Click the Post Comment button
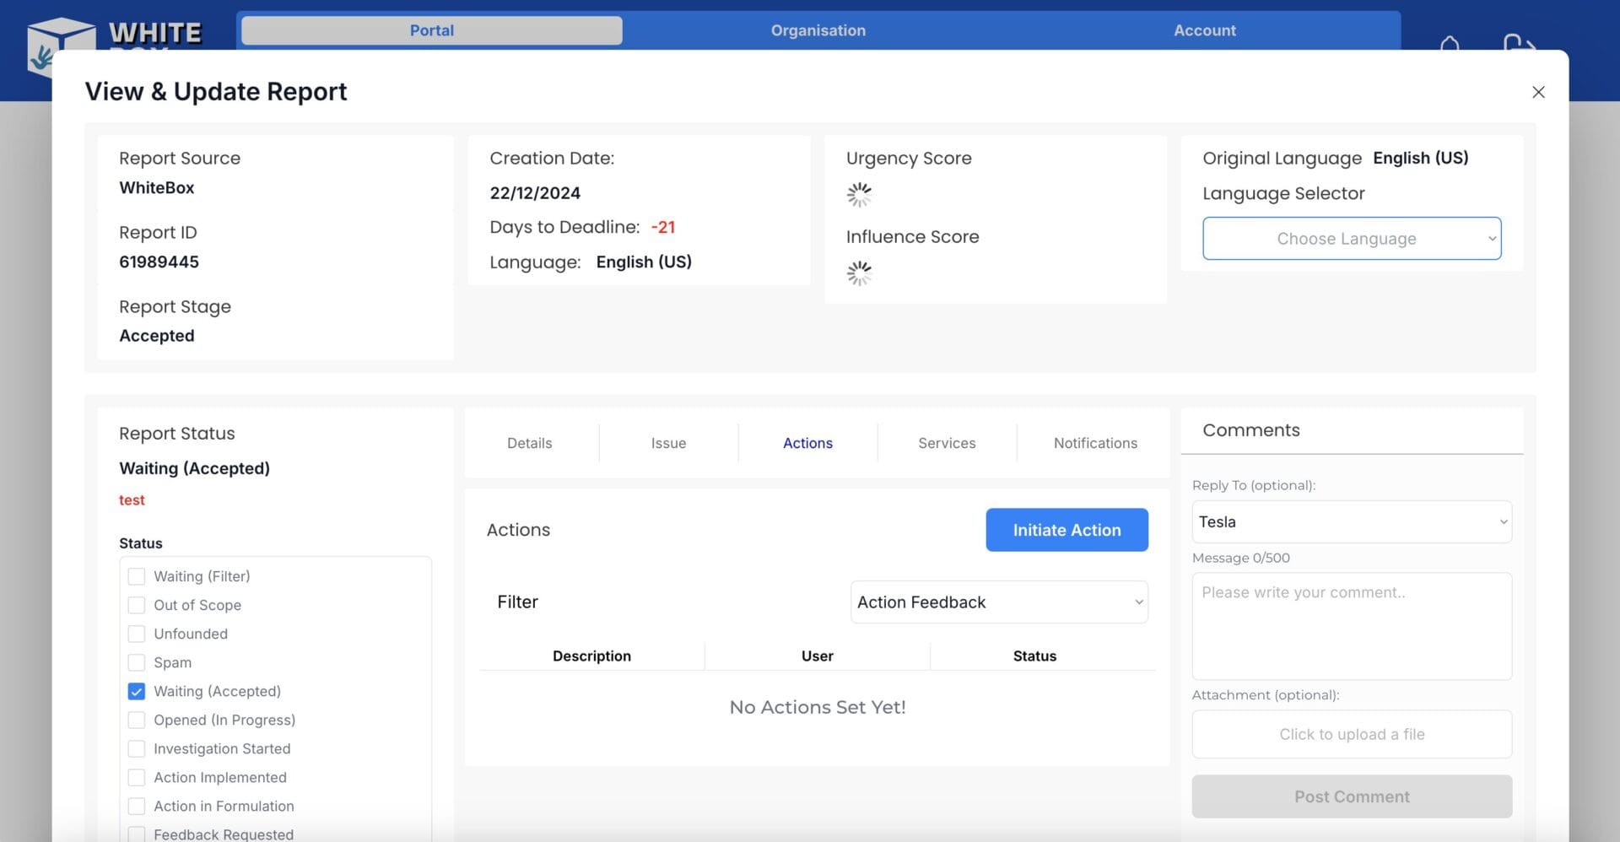The image size is (1620, 842). click(x=1352, y=796)
